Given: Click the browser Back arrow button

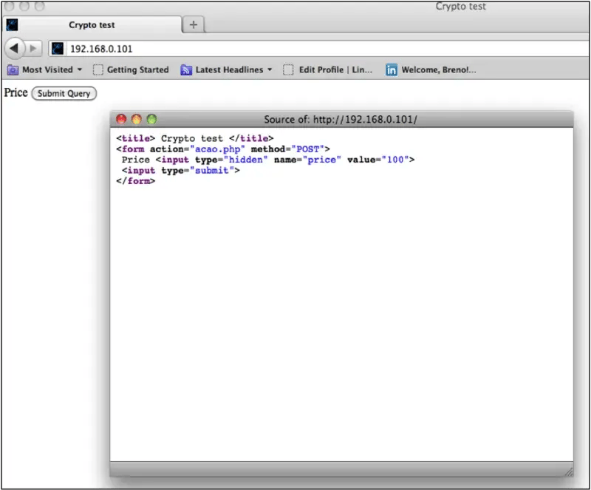Looking at the screenshot, I should (x=15, y=48).
